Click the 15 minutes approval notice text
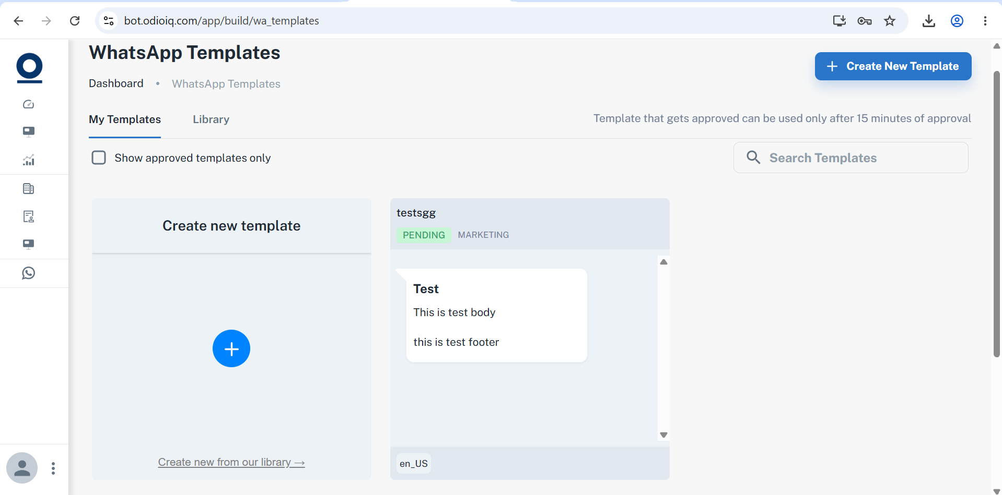1002x495 pixels. click(x=782, y=118)
